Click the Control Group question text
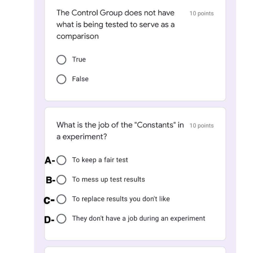 click(x=115, y=25)
